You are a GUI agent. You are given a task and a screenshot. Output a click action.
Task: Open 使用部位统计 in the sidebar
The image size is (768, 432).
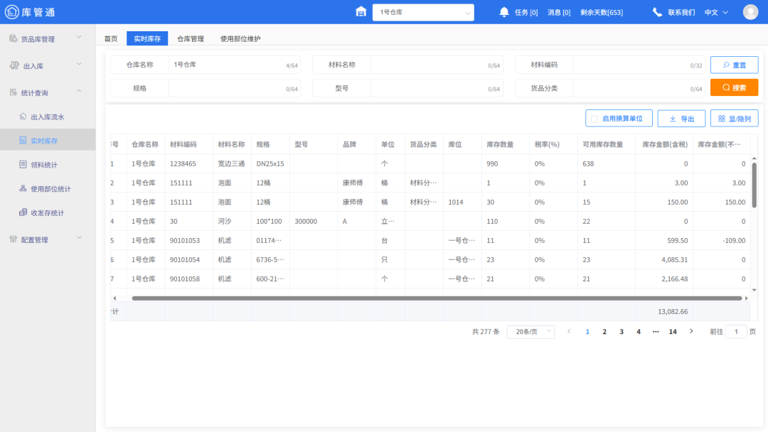pyautogui.click(x=48, y=189)
